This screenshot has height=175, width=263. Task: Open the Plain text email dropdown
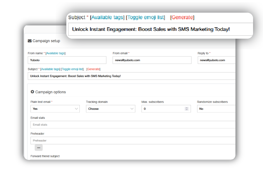pyautogui.click(x=55, y=109)
